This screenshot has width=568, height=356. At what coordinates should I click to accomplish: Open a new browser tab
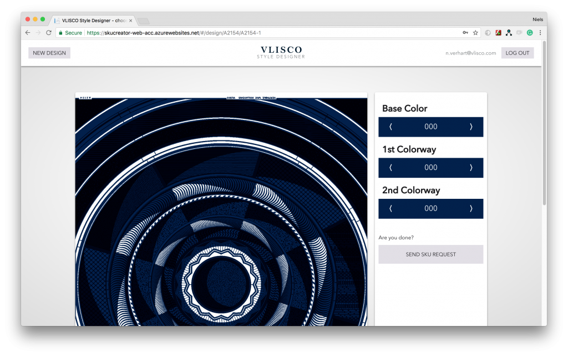(143, 21)
